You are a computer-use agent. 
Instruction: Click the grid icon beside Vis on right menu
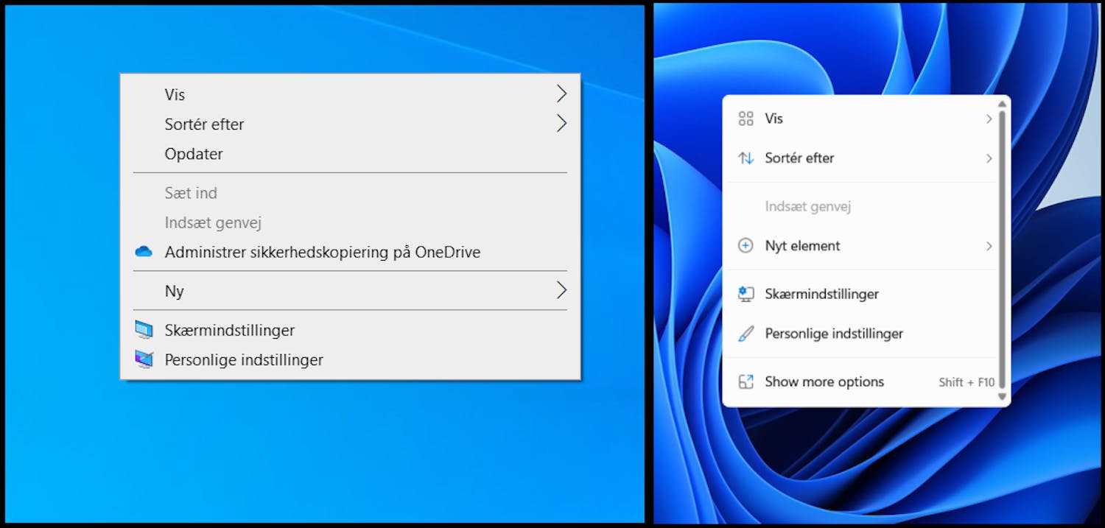point(746,118)
